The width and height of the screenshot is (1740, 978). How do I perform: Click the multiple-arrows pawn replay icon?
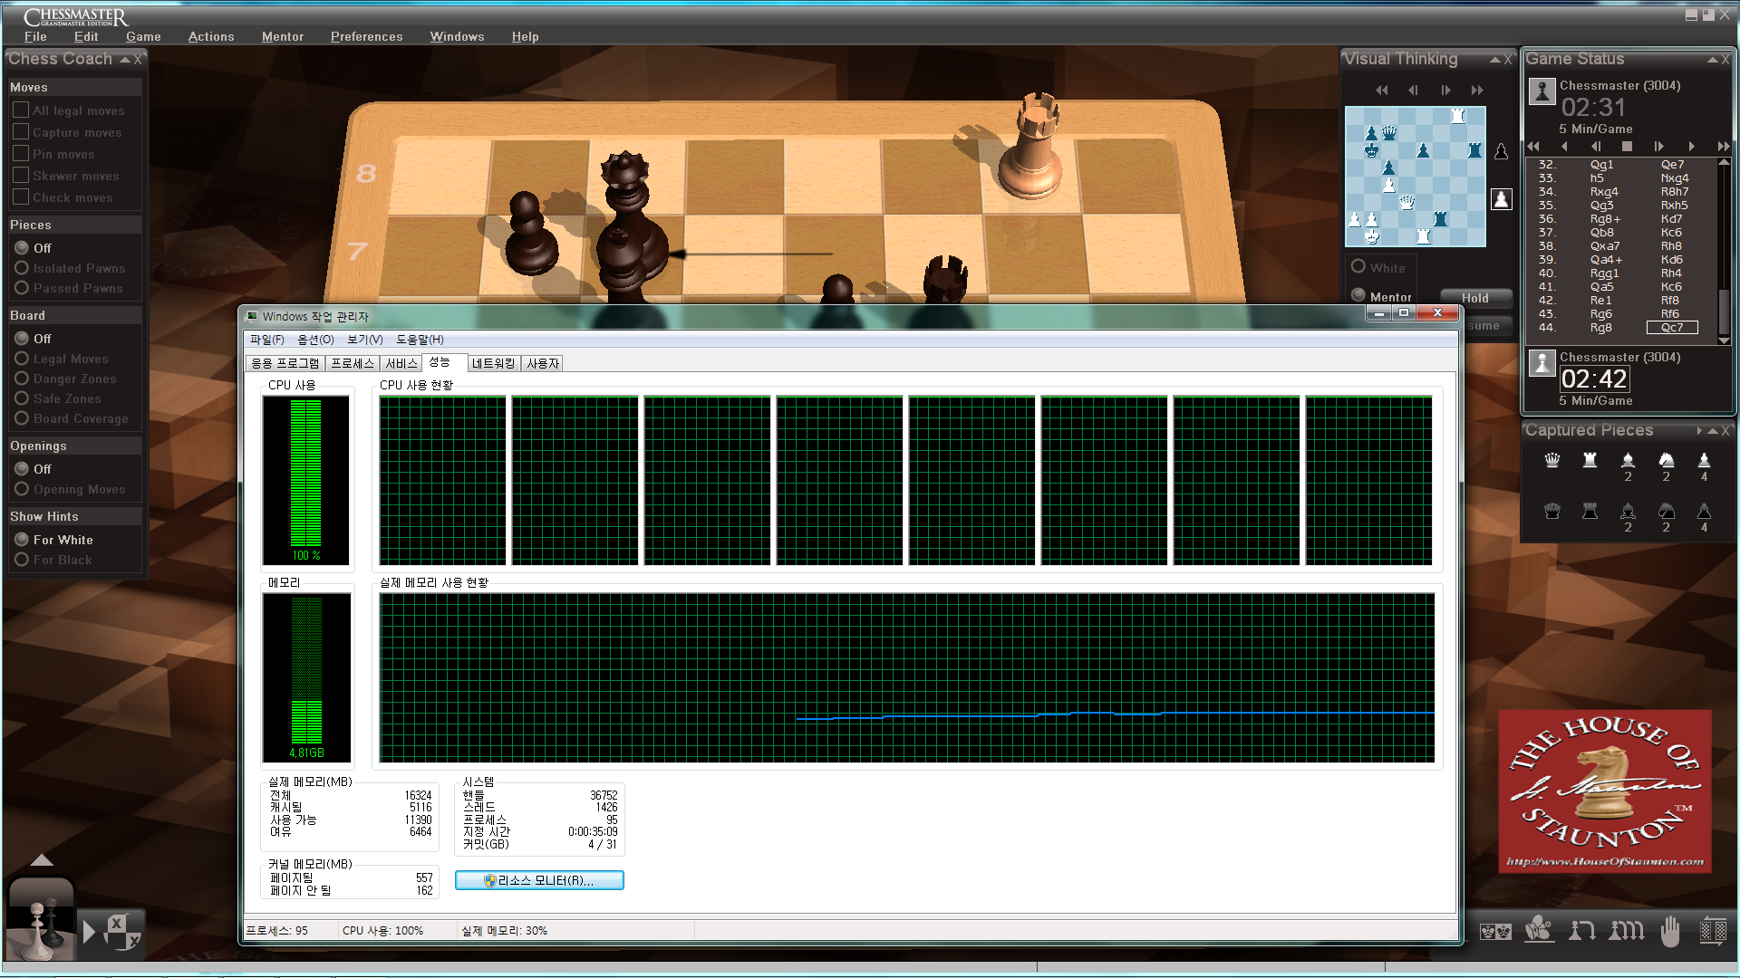[x=1626, y=931]
